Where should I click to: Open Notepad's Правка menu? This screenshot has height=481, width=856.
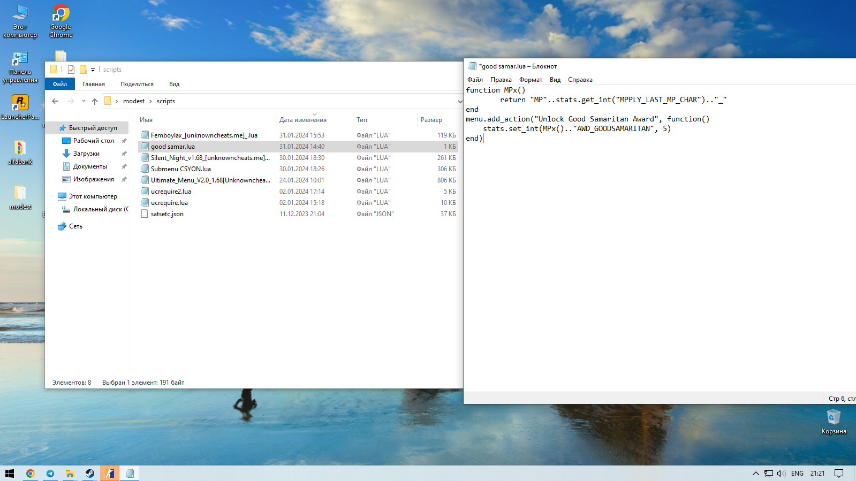[x=501, y=80]
